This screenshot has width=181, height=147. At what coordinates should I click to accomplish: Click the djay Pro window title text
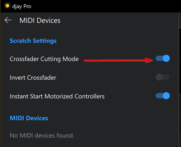pos(22,6)
